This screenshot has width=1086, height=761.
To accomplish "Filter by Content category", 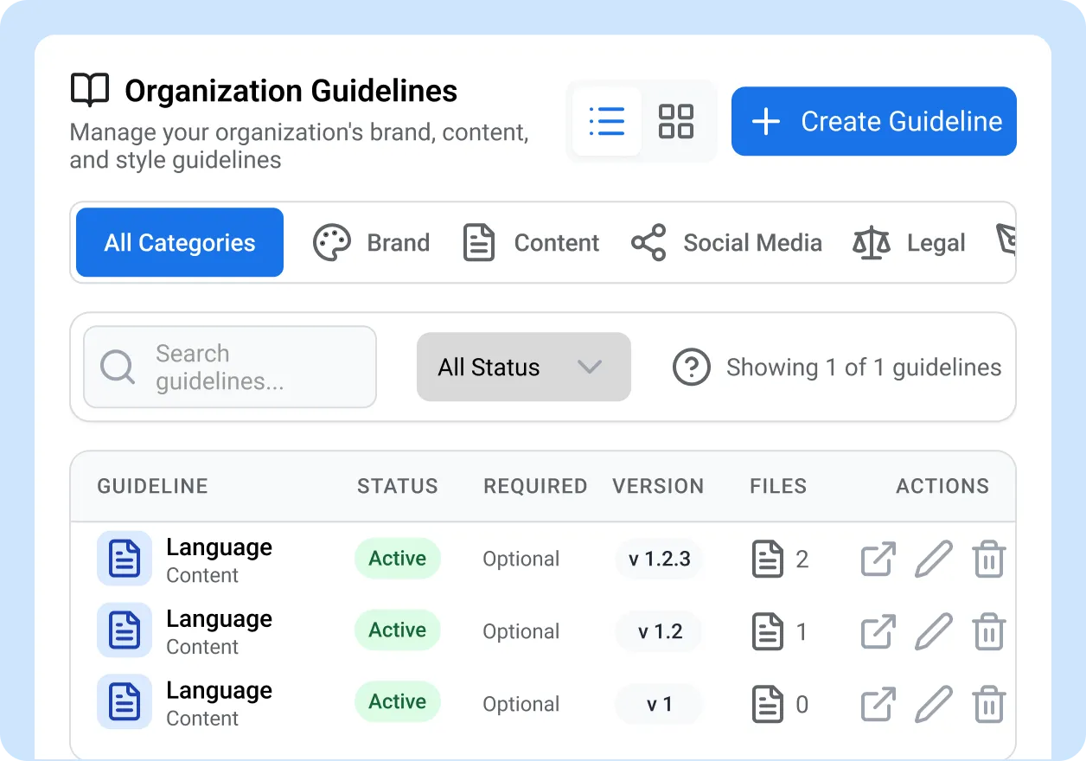I will 531,243.
